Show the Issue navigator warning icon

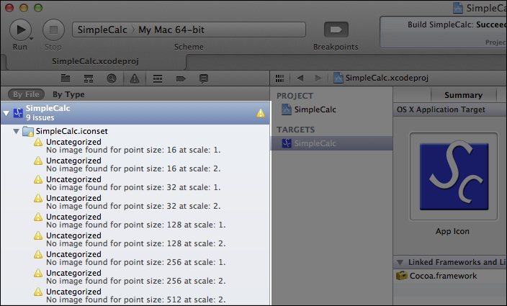[135, 78]
